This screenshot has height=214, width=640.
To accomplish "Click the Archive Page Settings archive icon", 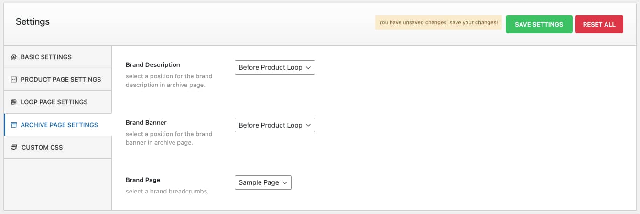I will point(14,125).
